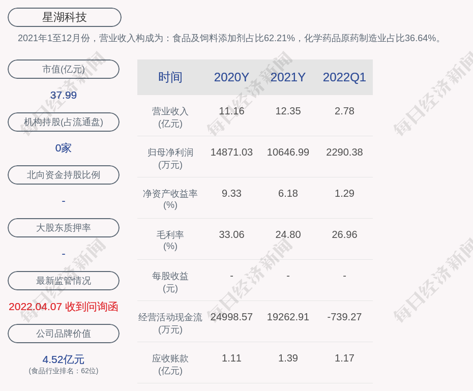Select the 0家 institutional holdings value

64,148
